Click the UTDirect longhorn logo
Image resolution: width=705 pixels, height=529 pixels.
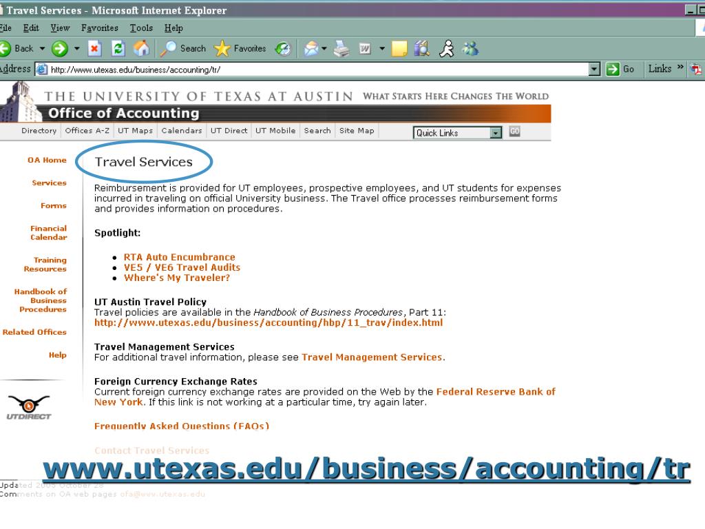click(x=29, y=407)
